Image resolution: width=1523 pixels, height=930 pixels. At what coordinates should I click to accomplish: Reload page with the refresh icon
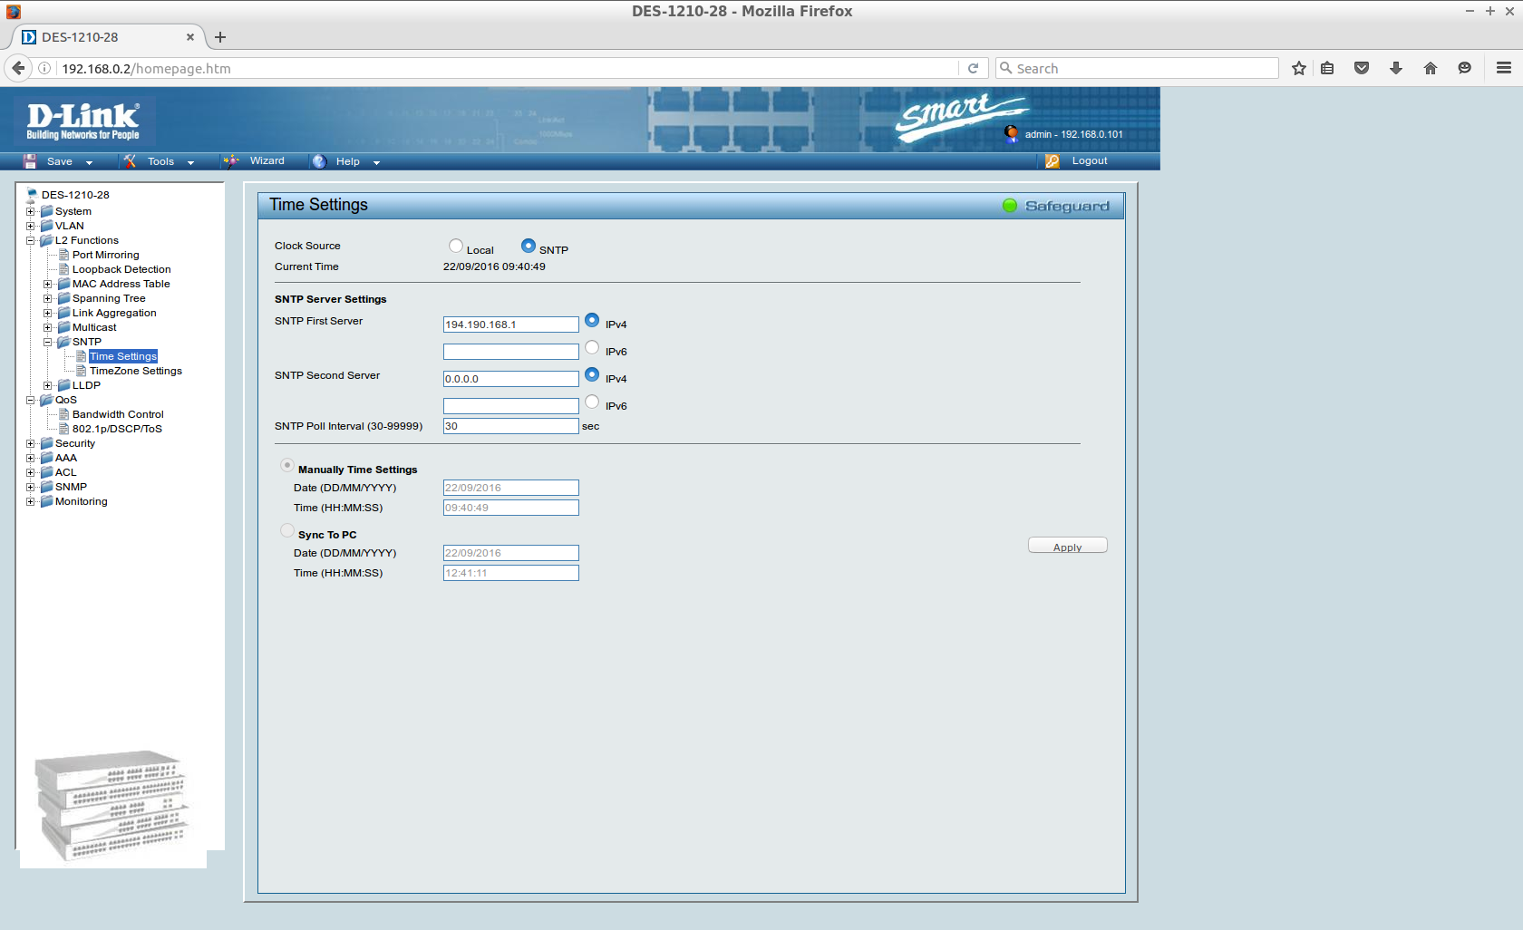click(x=973, y=69)
